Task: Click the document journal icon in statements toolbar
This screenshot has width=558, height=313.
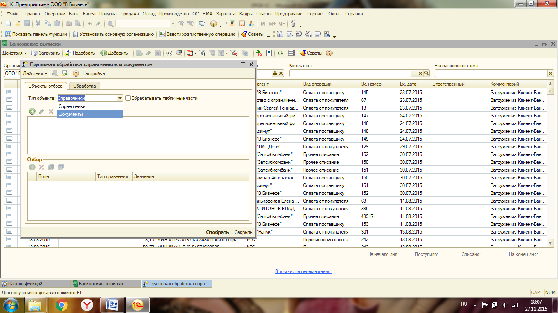Action: point(269,53)
